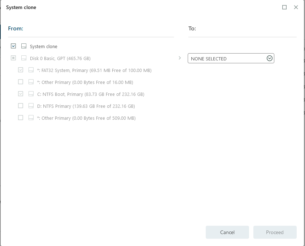The image size is (305, 246).
Task: Toggle the System clone checkbox
Action: (13, 46)
